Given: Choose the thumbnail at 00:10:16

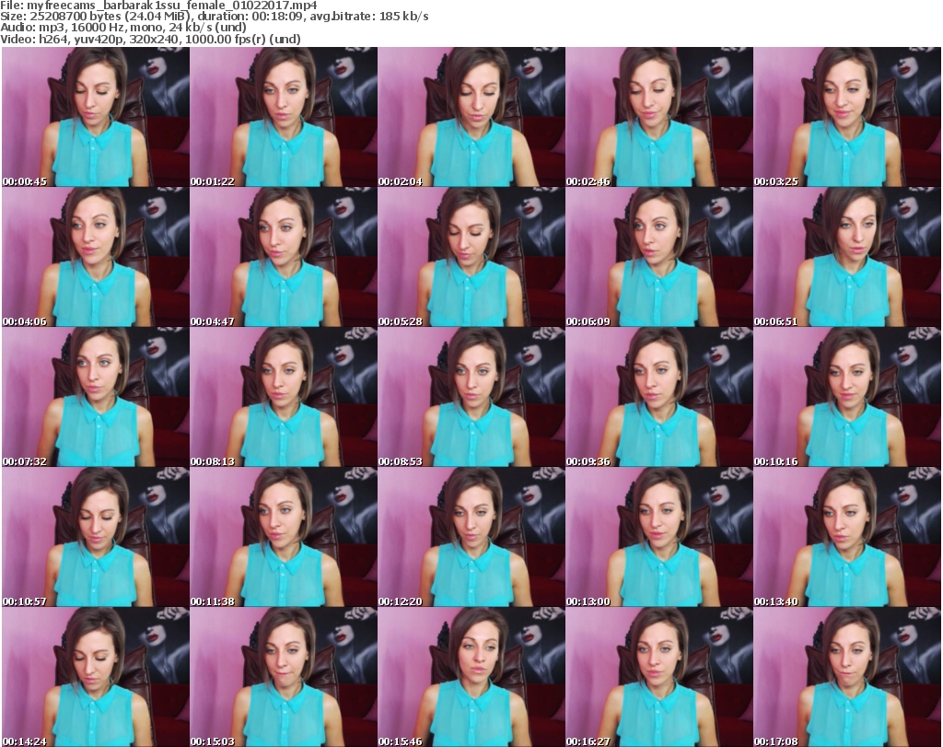Looking at the screenshot, I should (847, 397).
